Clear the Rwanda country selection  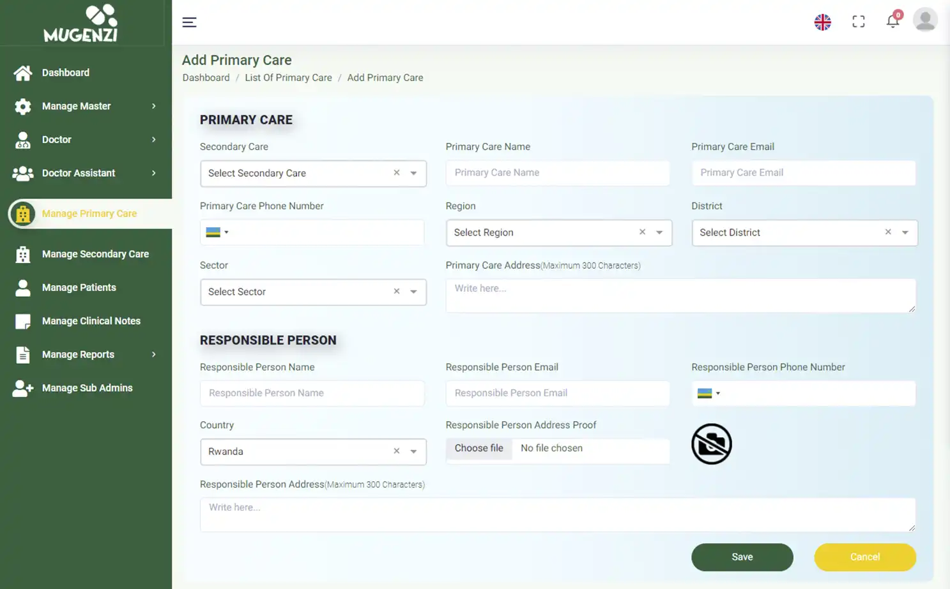coord(396,451)
